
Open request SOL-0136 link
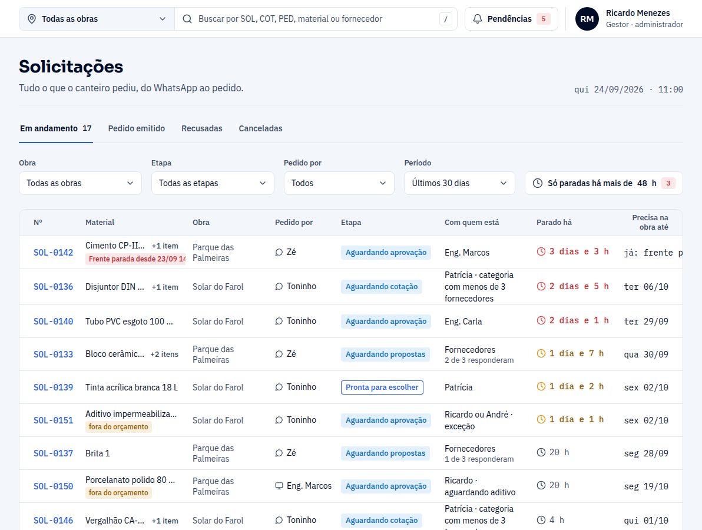(x=53, y=287)
